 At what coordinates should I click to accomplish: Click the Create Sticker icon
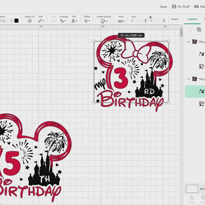(103, 21)
